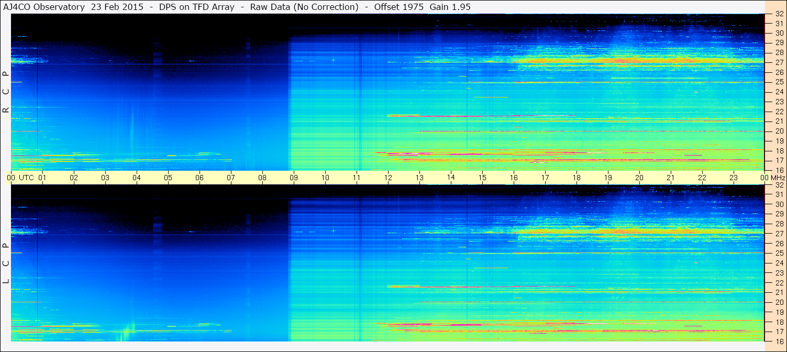Pick the 05 hour tick on time axis

click(x=168, y=178)
